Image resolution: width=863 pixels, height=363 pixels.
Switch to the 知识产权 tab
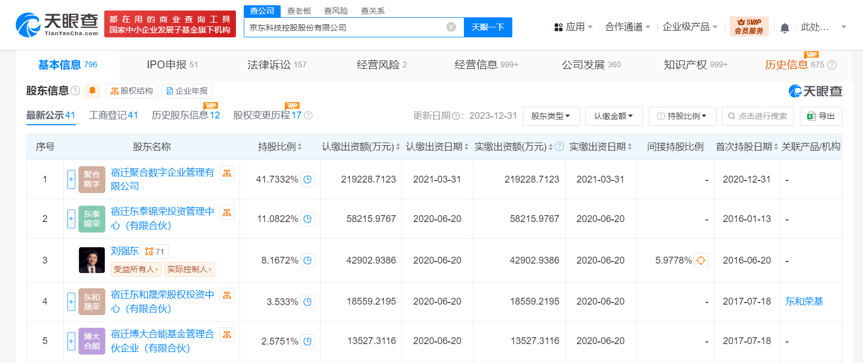(696, 65)
